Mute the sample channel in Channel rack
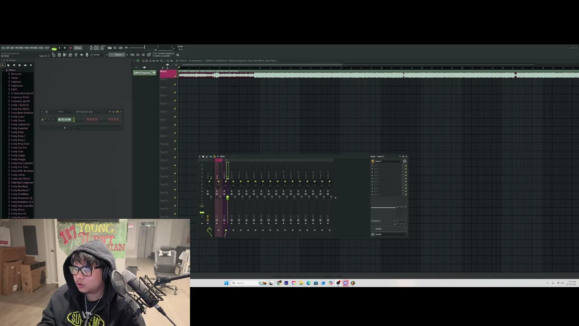This screenshot has height=326, width=579. pos(43,120)
